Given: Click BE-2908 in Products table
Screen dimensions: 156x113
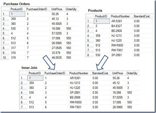Looking at the screenshot, I should 117,31.
